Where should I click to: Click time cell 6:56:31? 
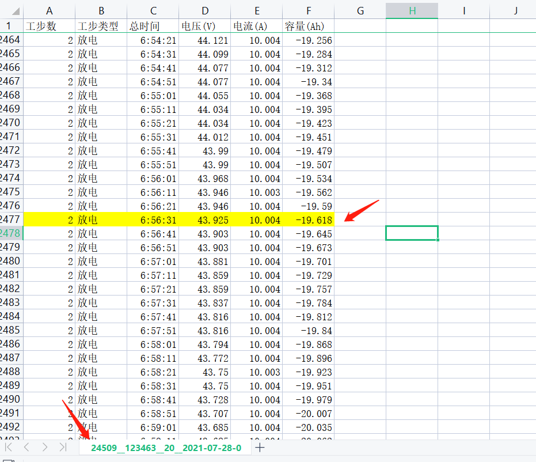click(x=153, y=220)
